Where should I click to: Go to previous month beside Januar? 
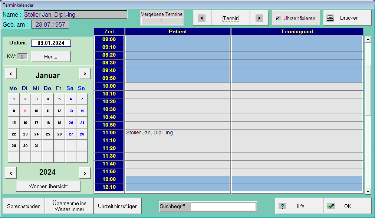(11, 74)
